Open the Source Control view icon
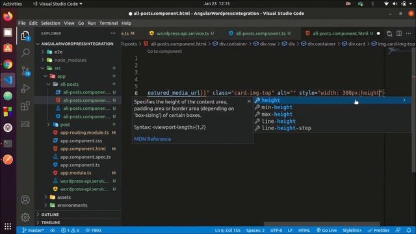Image resolution: width=416 pixels, height=234 pixels. point(26,71)
